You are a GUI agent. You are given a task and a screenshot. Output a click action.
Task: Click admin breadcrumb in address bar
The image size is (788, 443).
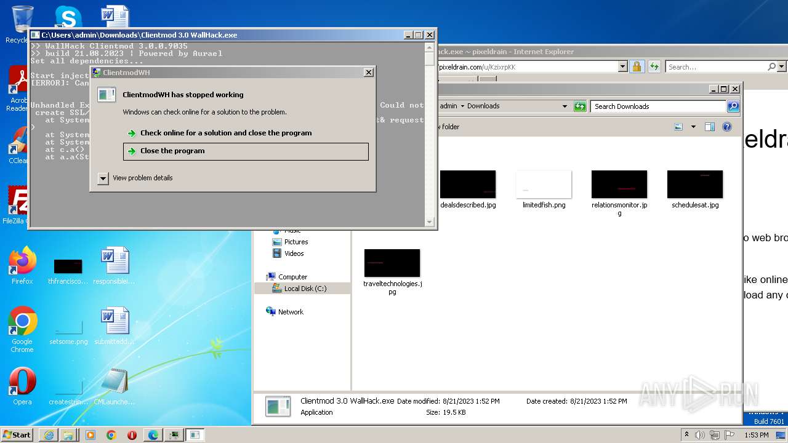click(449, 106)
